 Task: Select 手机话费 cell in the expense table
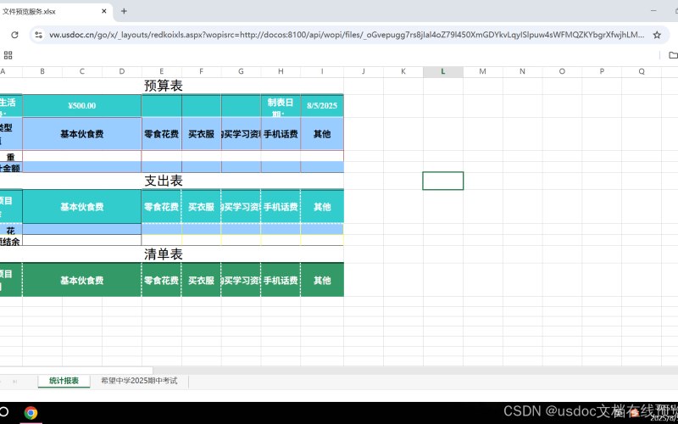tap(281, 207)
